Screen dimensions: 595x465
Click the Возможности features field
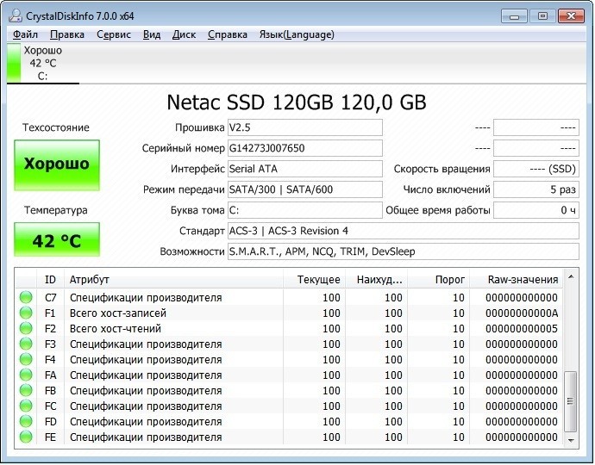pyautogui.click(x=404, y=251)
